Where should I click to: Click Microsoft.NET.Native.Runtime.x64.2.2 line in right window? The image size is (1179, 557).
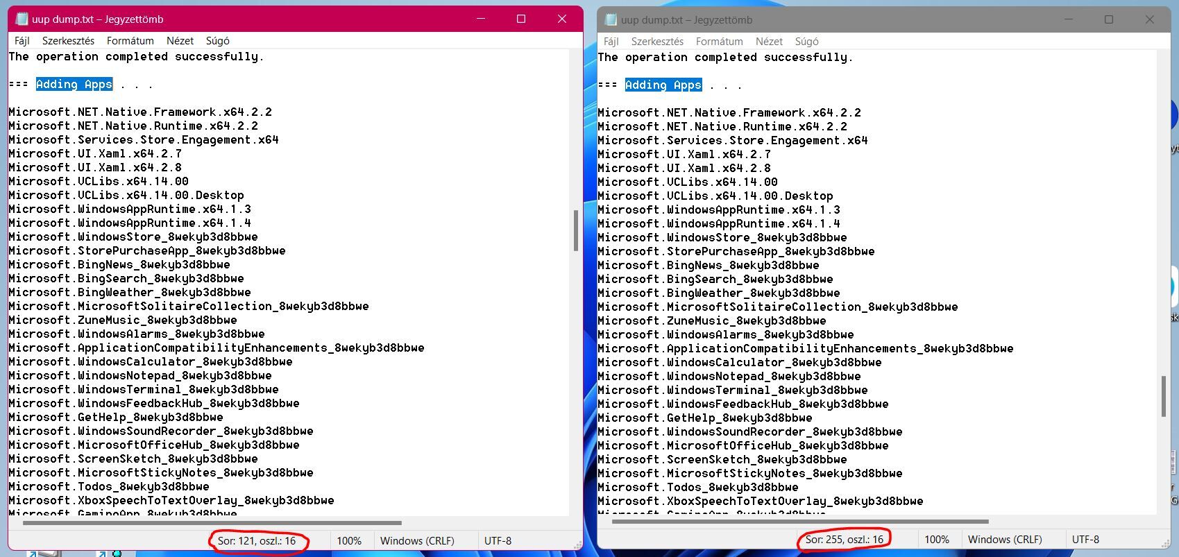(722, 126)
